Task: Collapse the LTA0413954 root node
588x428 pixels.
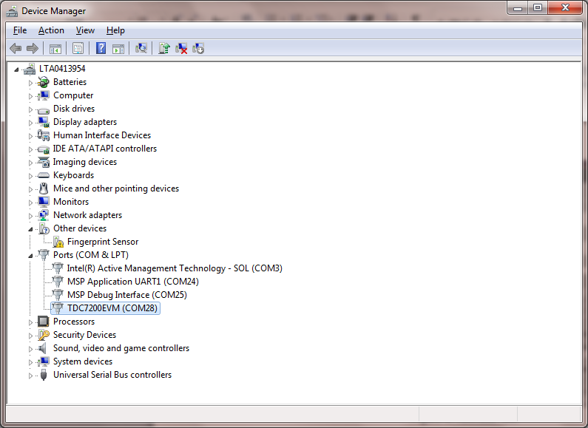Action: coord(16,69)
